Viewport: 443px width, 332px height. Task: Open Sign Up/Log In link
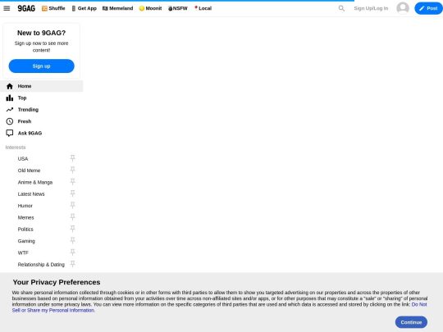coord(371,8)
